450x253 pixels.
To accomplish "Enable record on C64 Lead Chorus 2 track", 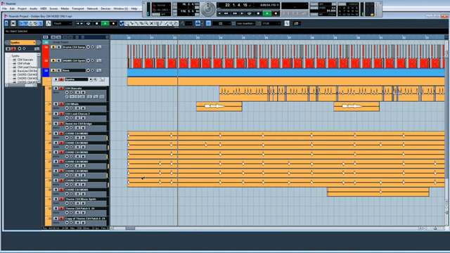I will tap(67, 118).
